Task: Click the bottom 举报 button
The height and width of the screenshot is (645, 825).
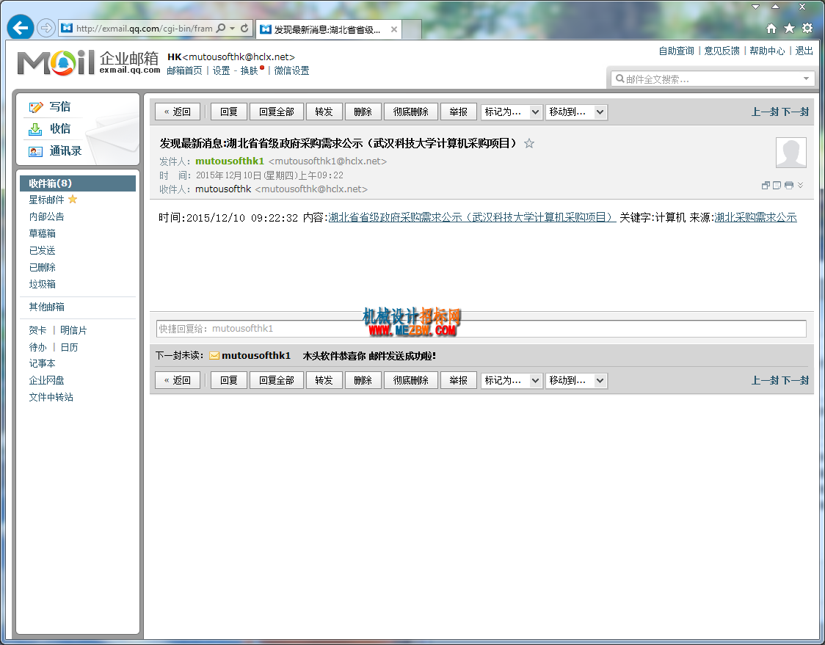Action: pyautogui.click(x=458, y=380)
